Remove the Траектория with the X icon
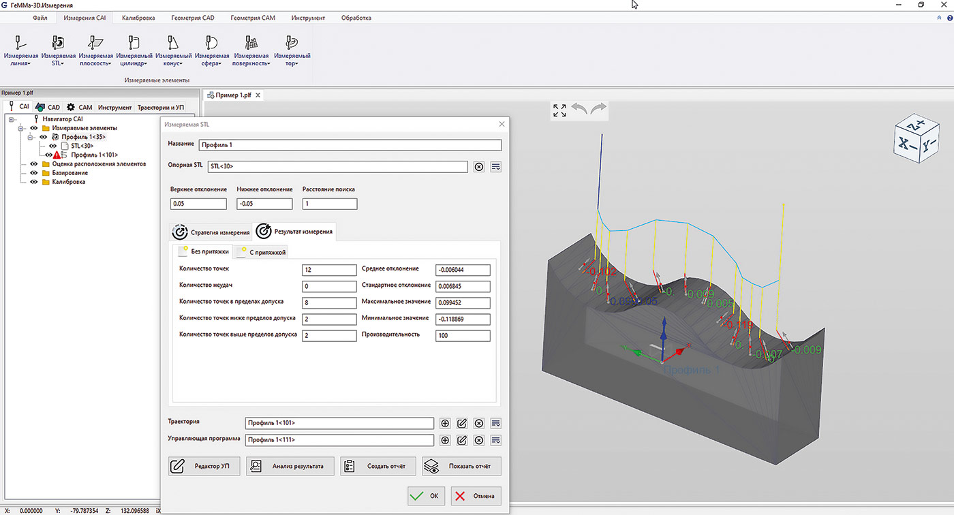The image size is (954, 515). [x=479, y=423]
